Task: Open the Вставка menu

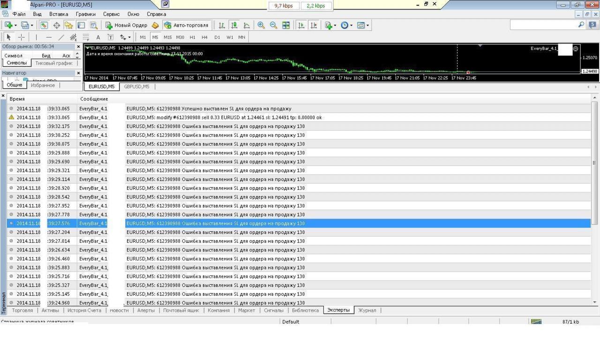Action: point(59,14)
